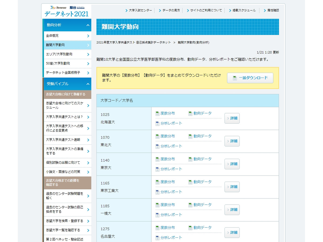Open 掲載スケジュール top link

point(242,10)
